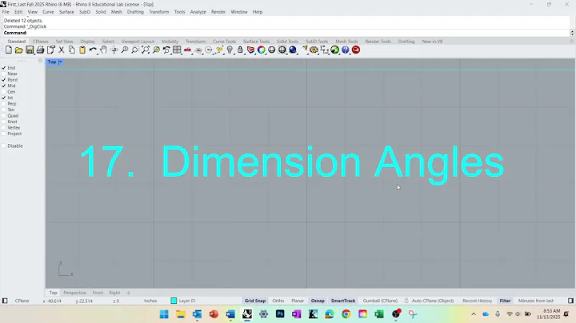Image resolution: width=576 pixels, height=323 pixels.
Task: Open the Top viewport title dropdown arrow
Action: 61,62
